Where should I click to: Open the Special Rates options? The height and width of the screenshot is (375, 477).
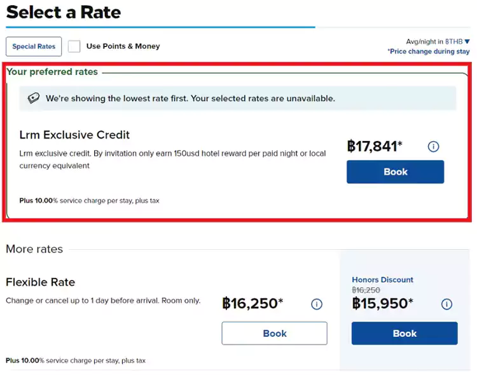tap(34, 46)
